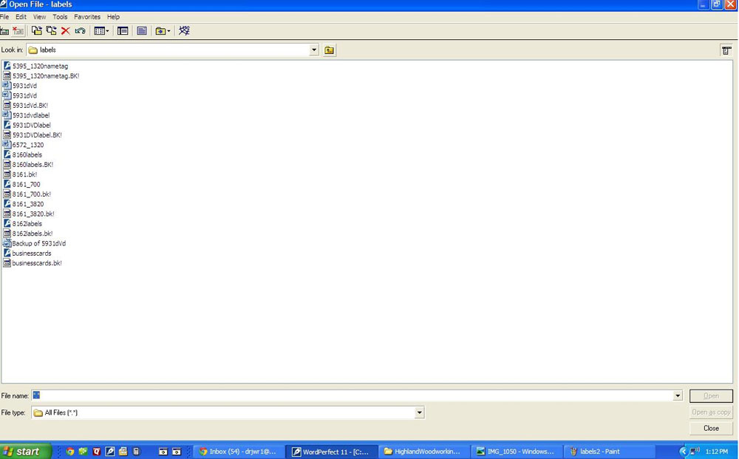Toggle the file preview pane button
The height and width of the screenshot is (459, 739).
click(x=142, y=31)
